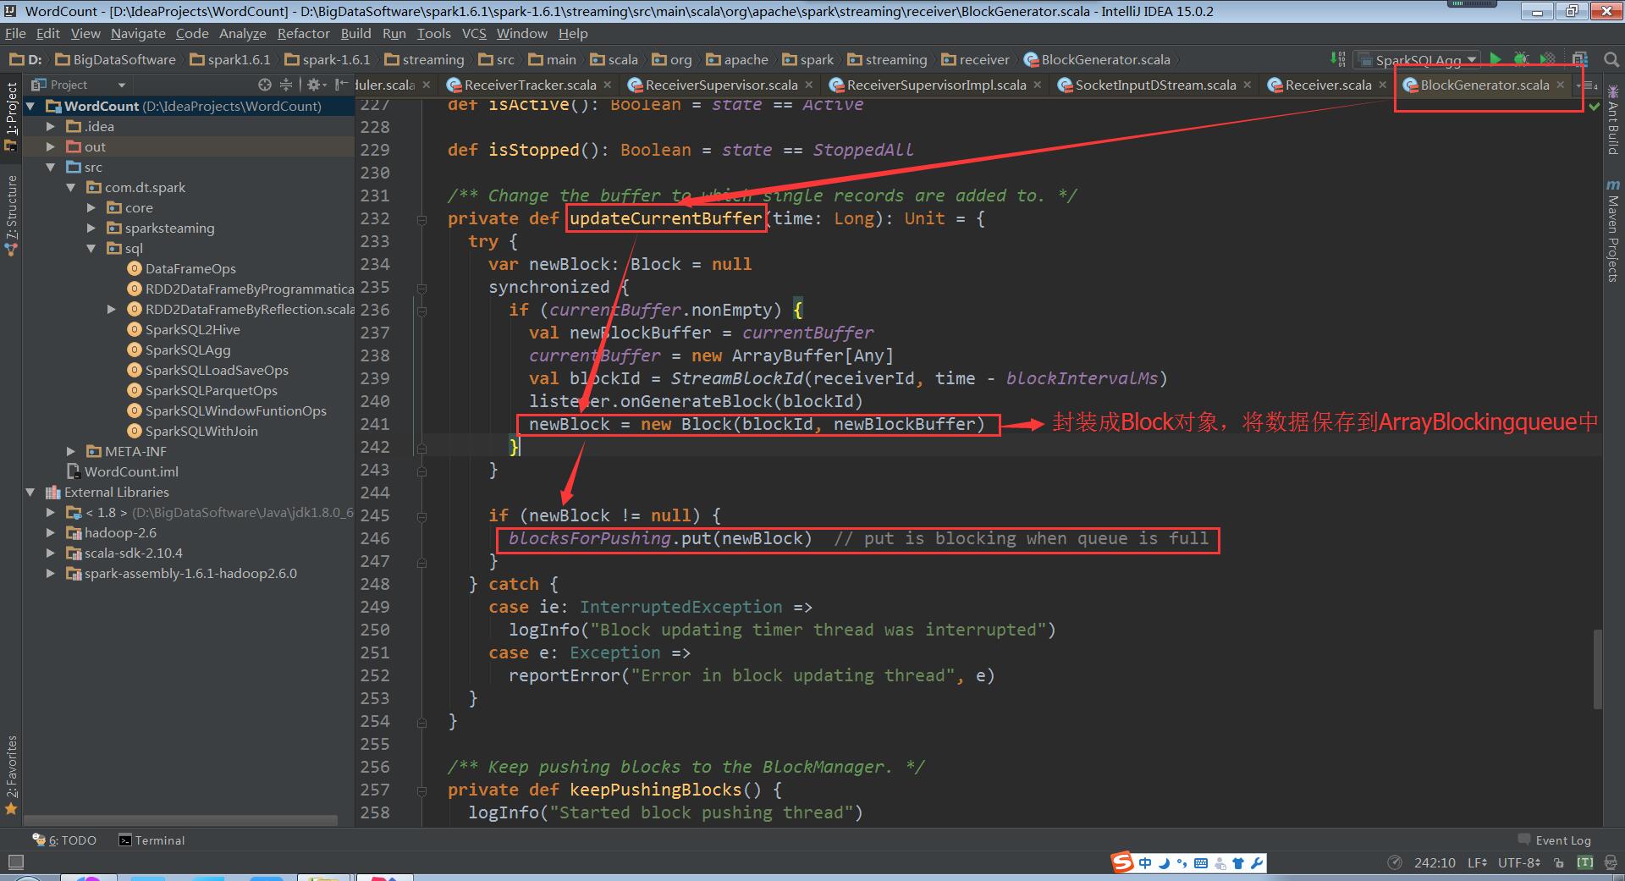The width and height of the screenshot is (1625, 881).
Task: Click the streaming breadcrumb after spark-1.6.1
Action: coord(424,59)
